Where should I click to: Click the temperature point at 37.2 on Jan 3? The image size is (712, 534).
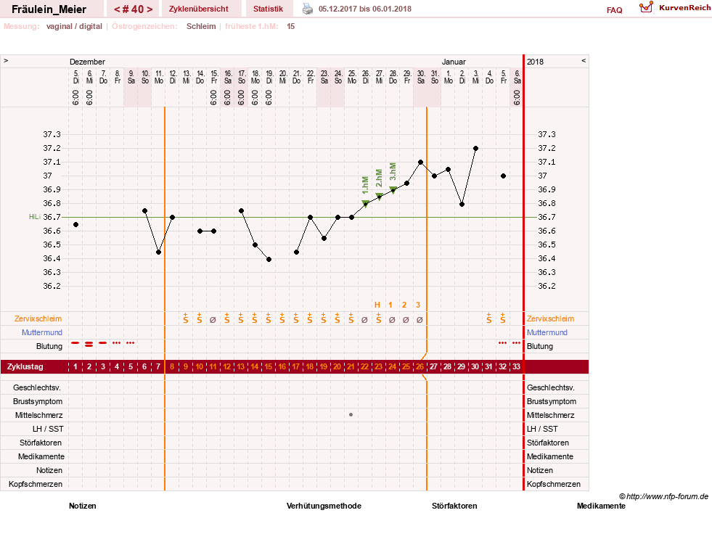pos(475,149)
